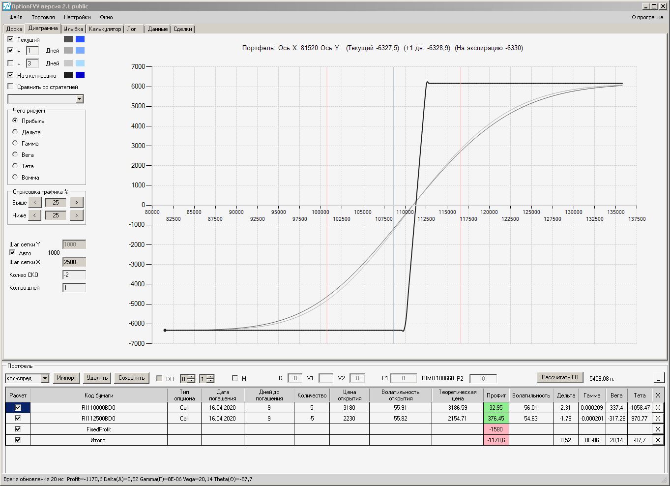Image resolution: width=670 pixels, height=486 pixels.
Task: Click the DH spinner showing 1
Action: pyautogui.click(x=206, y=379)
